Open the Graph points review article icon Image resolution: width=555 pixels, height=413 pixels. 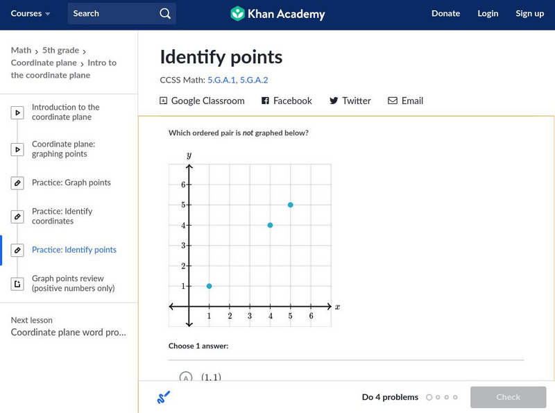pos(17,283)
